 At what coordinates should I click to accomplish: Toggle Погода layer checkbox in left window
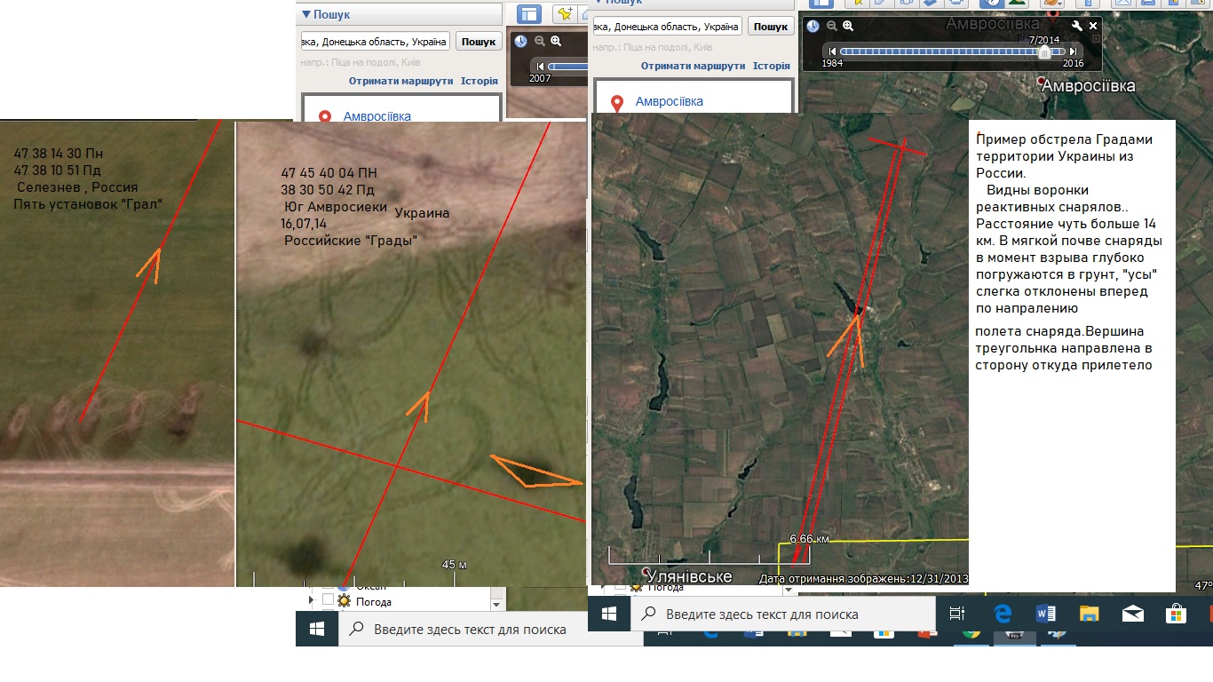[x=328, y=600]
